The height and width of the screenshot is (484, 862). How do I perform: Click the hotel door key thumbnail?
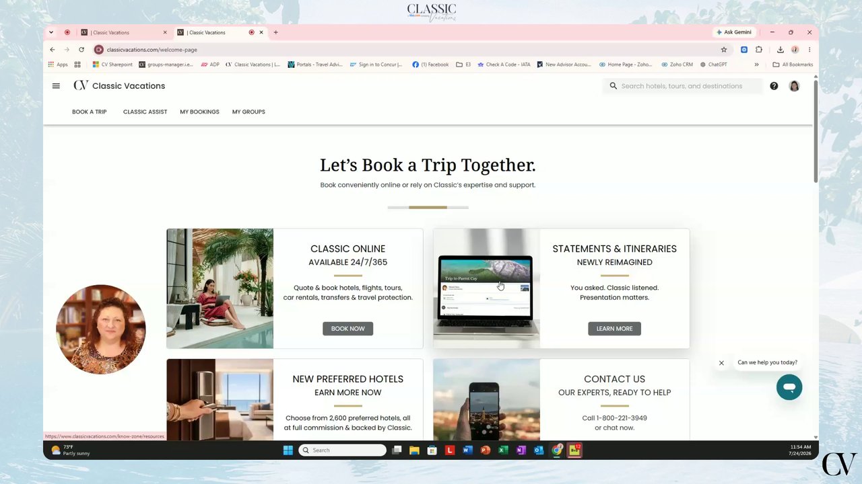pos(220,399)
